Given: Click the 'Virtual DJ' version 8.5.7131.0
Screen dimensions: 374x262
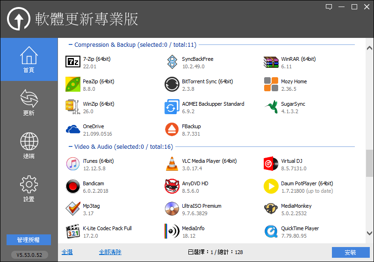Looking at the screenshot, I should coord(294,168).
